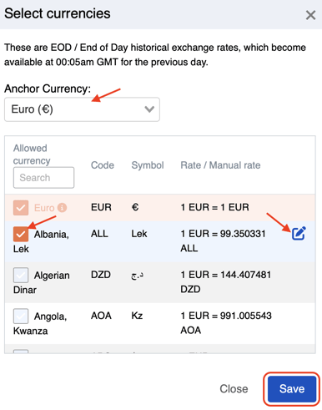Select the Code column header

(x=103, y=165)
